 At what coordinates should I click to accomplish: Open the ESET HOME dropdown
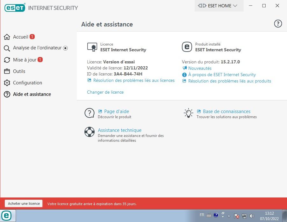coord(219,6)
